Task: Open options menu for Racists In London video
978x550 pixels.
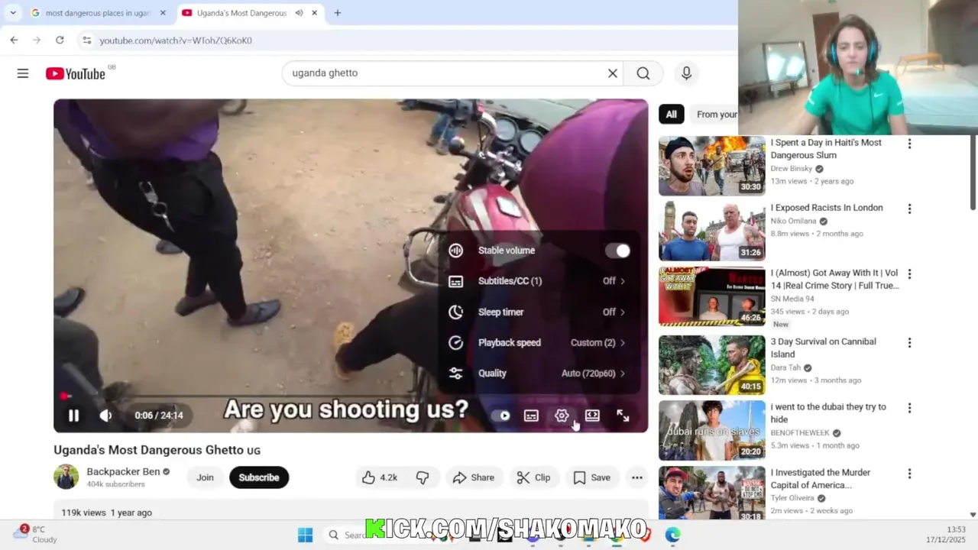Action: tap(909, 209)
